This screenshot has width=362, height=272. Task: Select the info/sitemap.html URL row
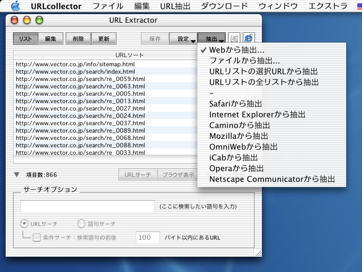point(106,64)
